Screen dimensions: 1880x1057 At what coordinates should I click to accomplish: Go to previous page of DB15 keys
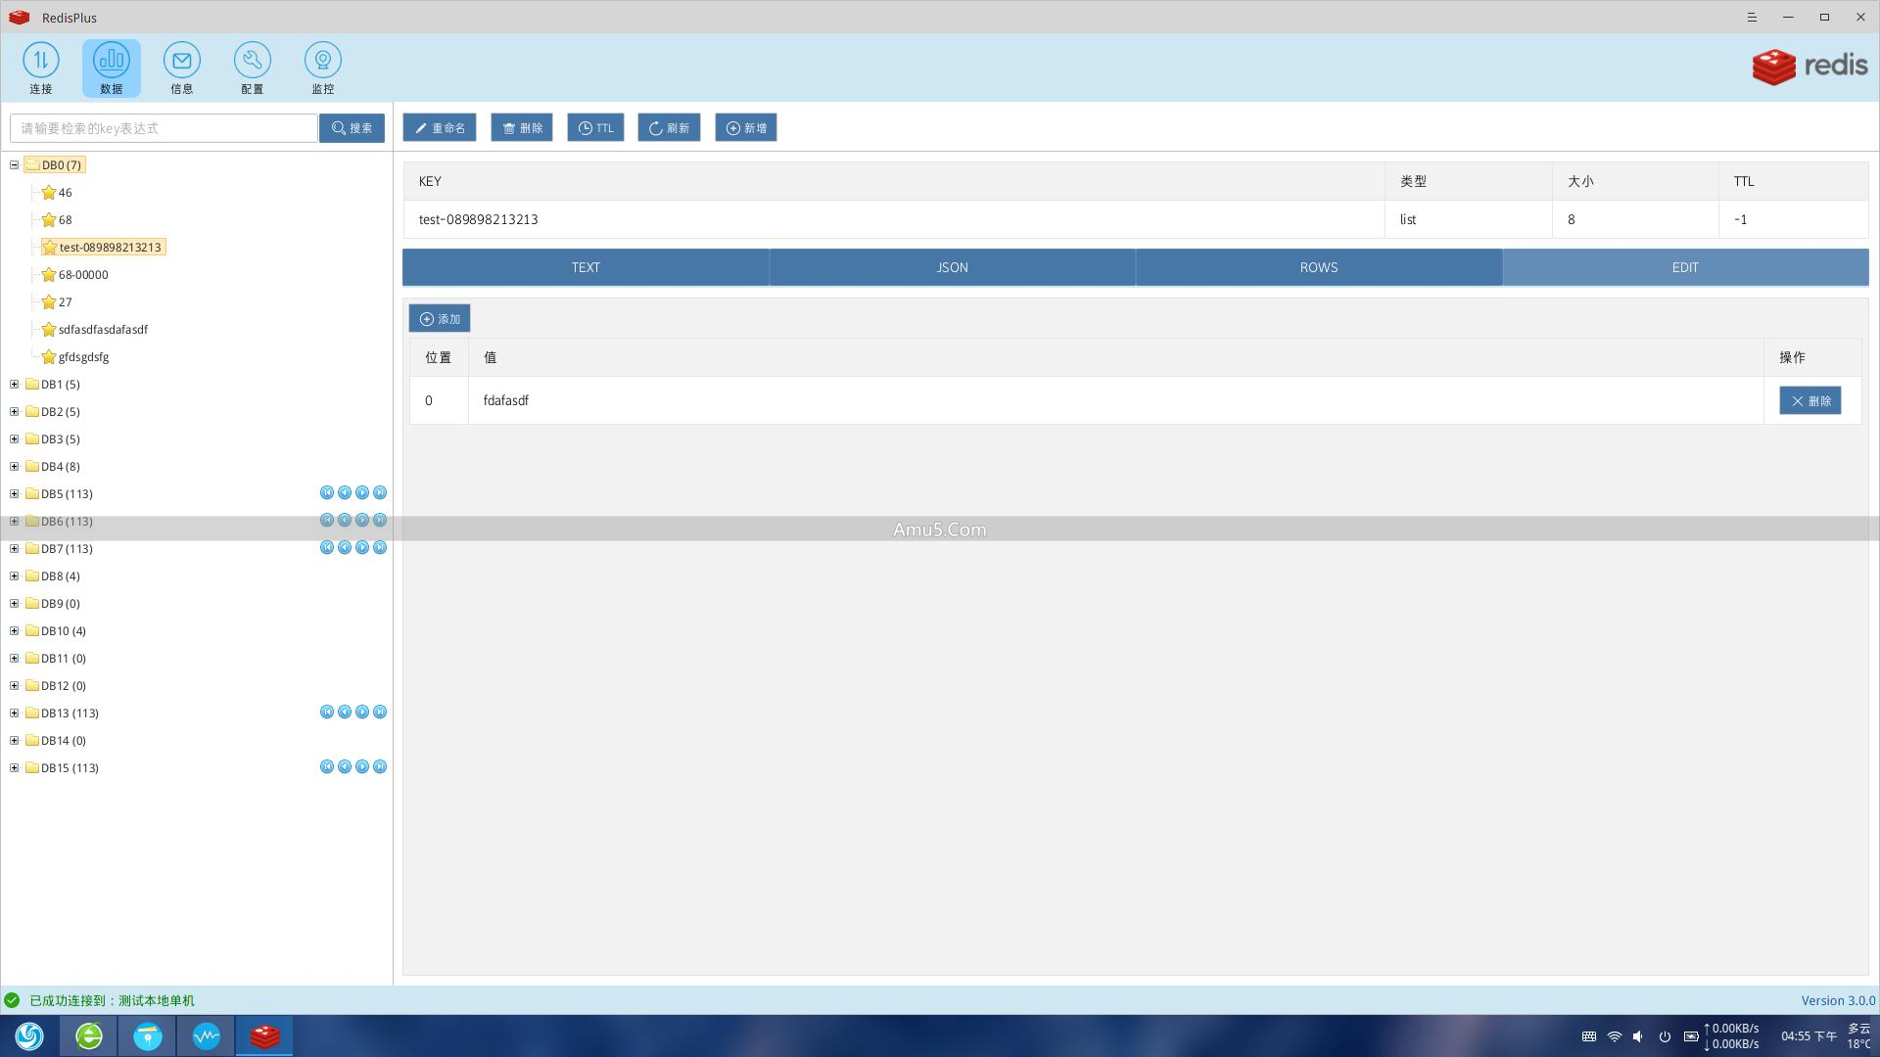pos(345,767)
